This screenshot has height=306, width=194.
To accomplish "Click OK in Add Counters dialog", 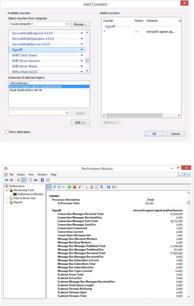I will click(154, 134).
